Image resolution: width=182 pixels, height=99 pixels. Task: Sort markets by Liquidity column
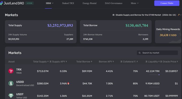click(154, 62)
